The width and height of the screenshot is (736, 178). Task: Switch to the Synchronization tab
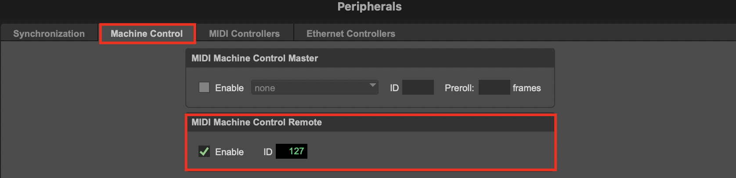pos(49,34)
